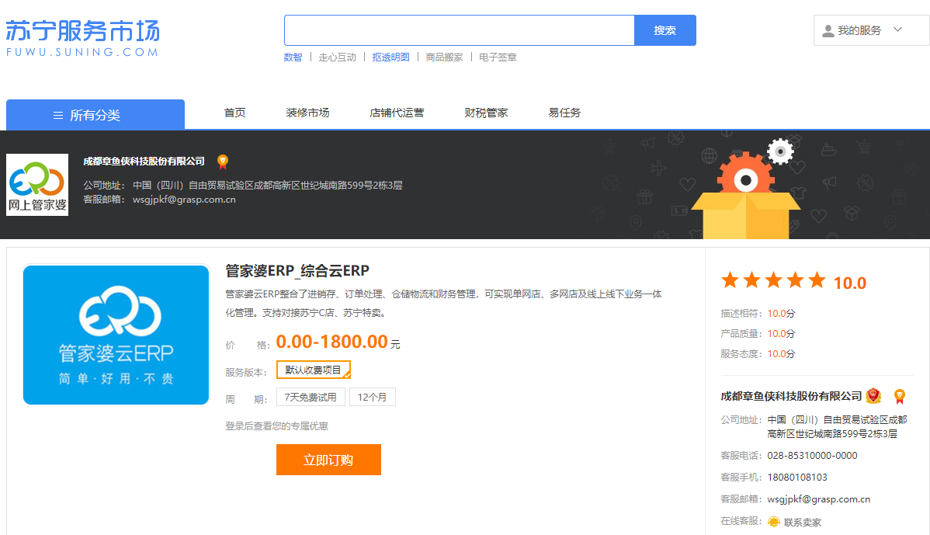This screenshot has width=930, height=535.
Task: Click the 联系卖家 contact seller link
Action: pos(803,523)
